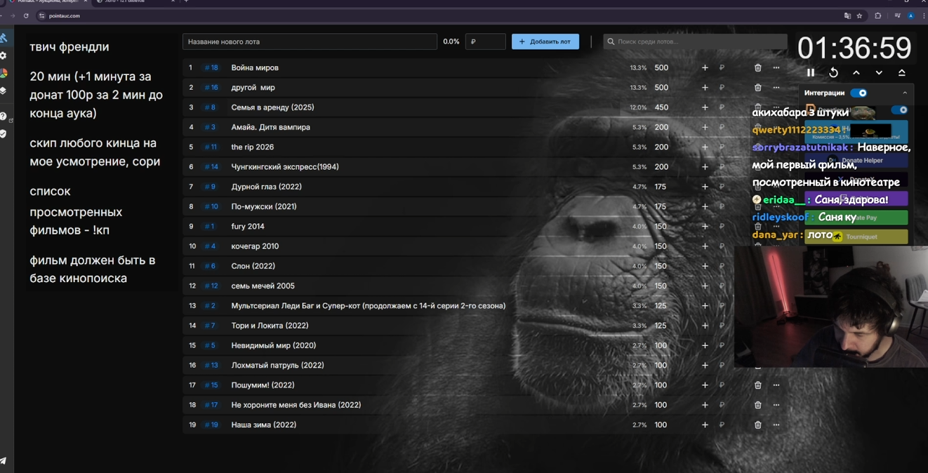Bookmark this page with the star icon
This screenshot has height=473, width=928.
pos(859,15)
